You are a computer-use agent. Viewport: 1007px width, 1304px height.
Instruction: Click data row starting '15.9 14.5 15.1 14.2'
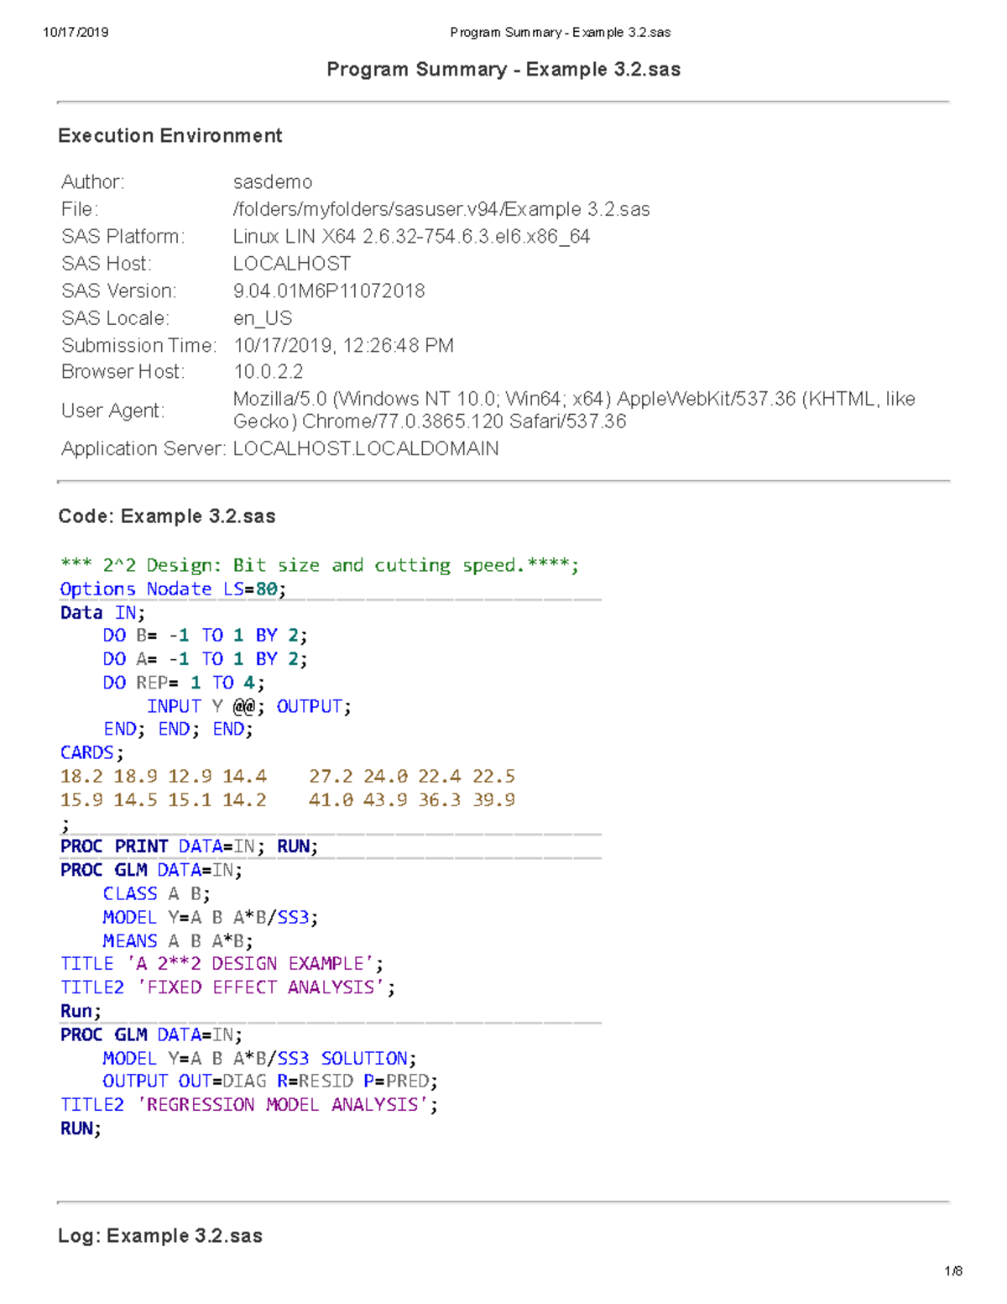coord(288,800)
